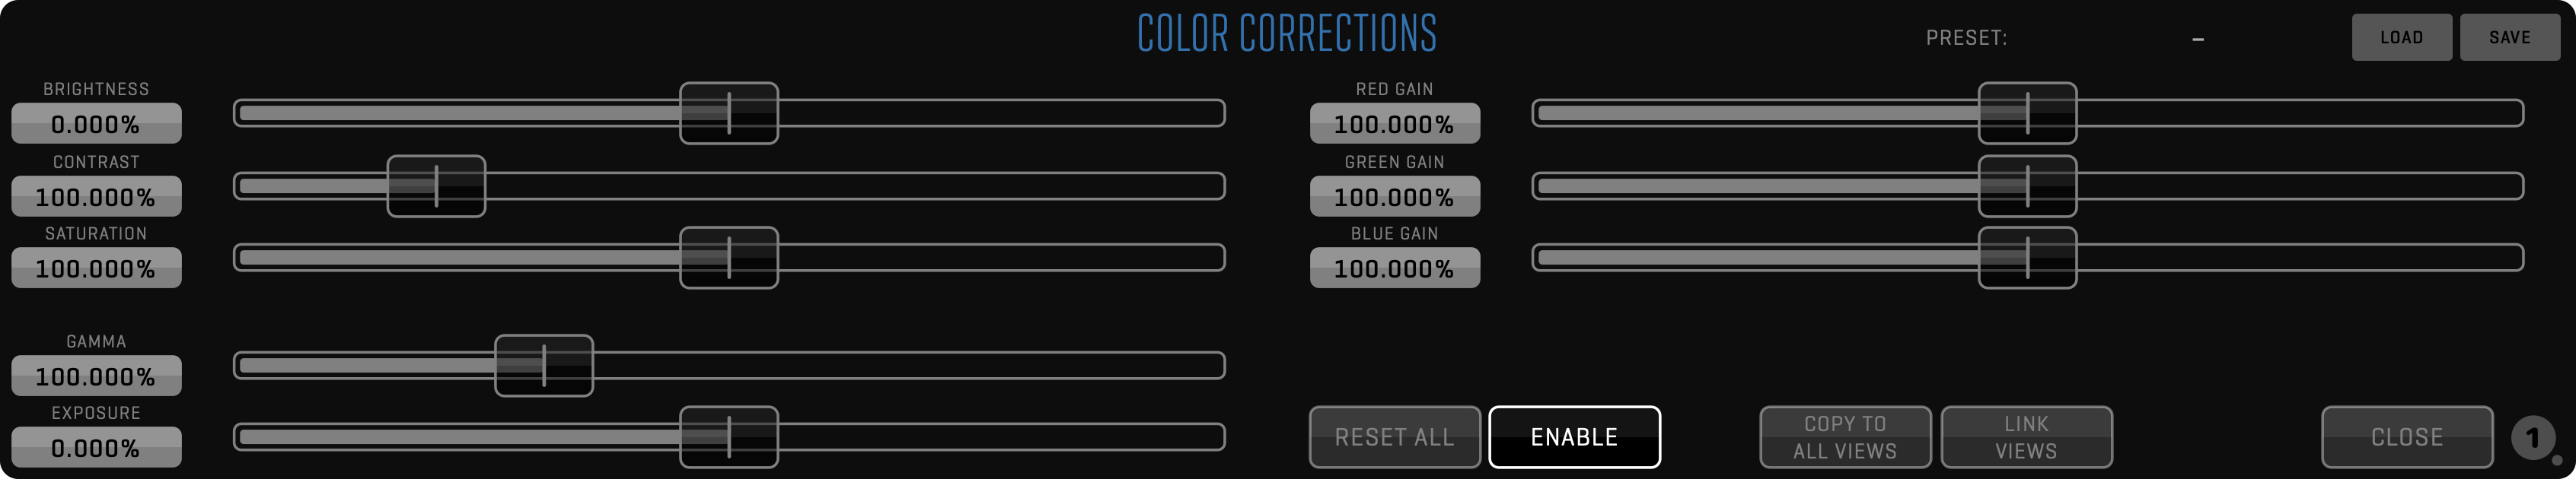Click the Brightness slider handle
2576x479 pixels.
pyautogui.click(x=729, y=113)
